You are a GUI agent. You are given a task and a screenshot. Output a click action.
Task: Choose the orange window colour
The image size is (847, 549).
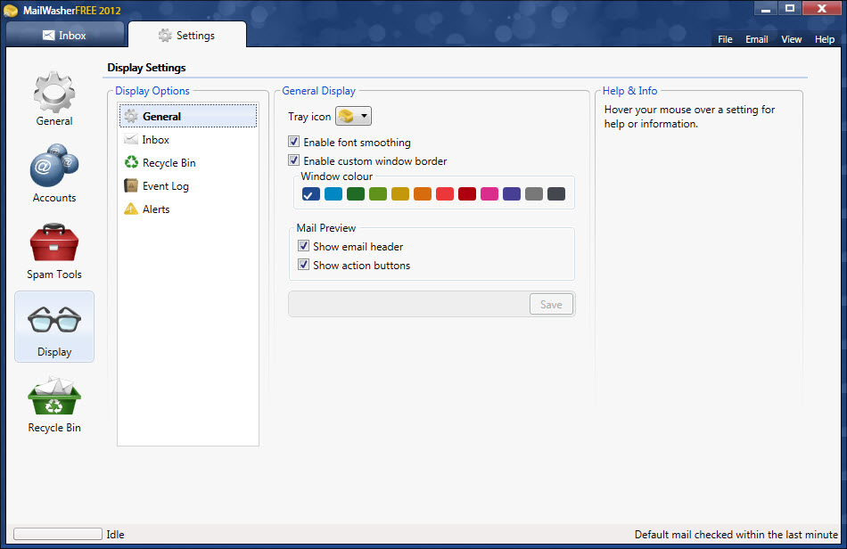(423, 193)
